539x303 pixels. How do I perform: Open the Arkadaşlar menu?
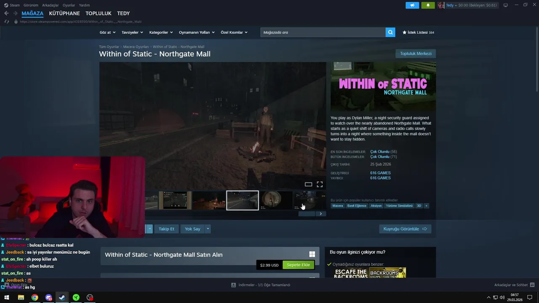pos(51,5)
